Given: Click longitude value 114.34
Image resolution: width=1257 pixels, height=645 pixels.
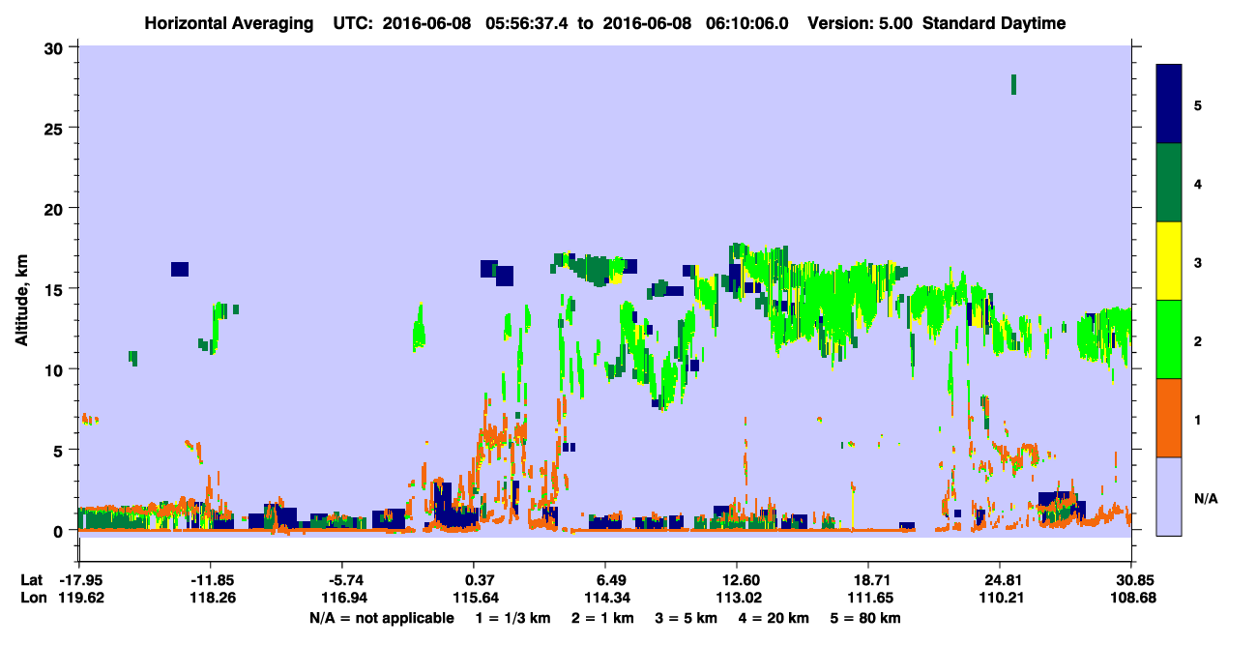Looking at the screenshot, I should (x=605, y=598).
